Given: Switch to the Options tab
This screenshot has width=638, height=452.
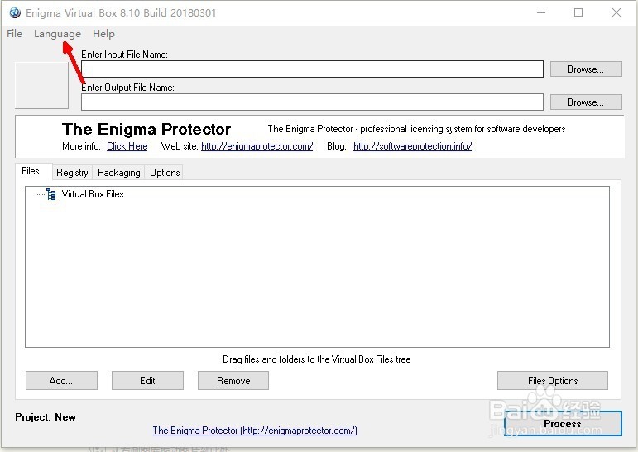Looking at the screenshot, I should tap(165, 173).
